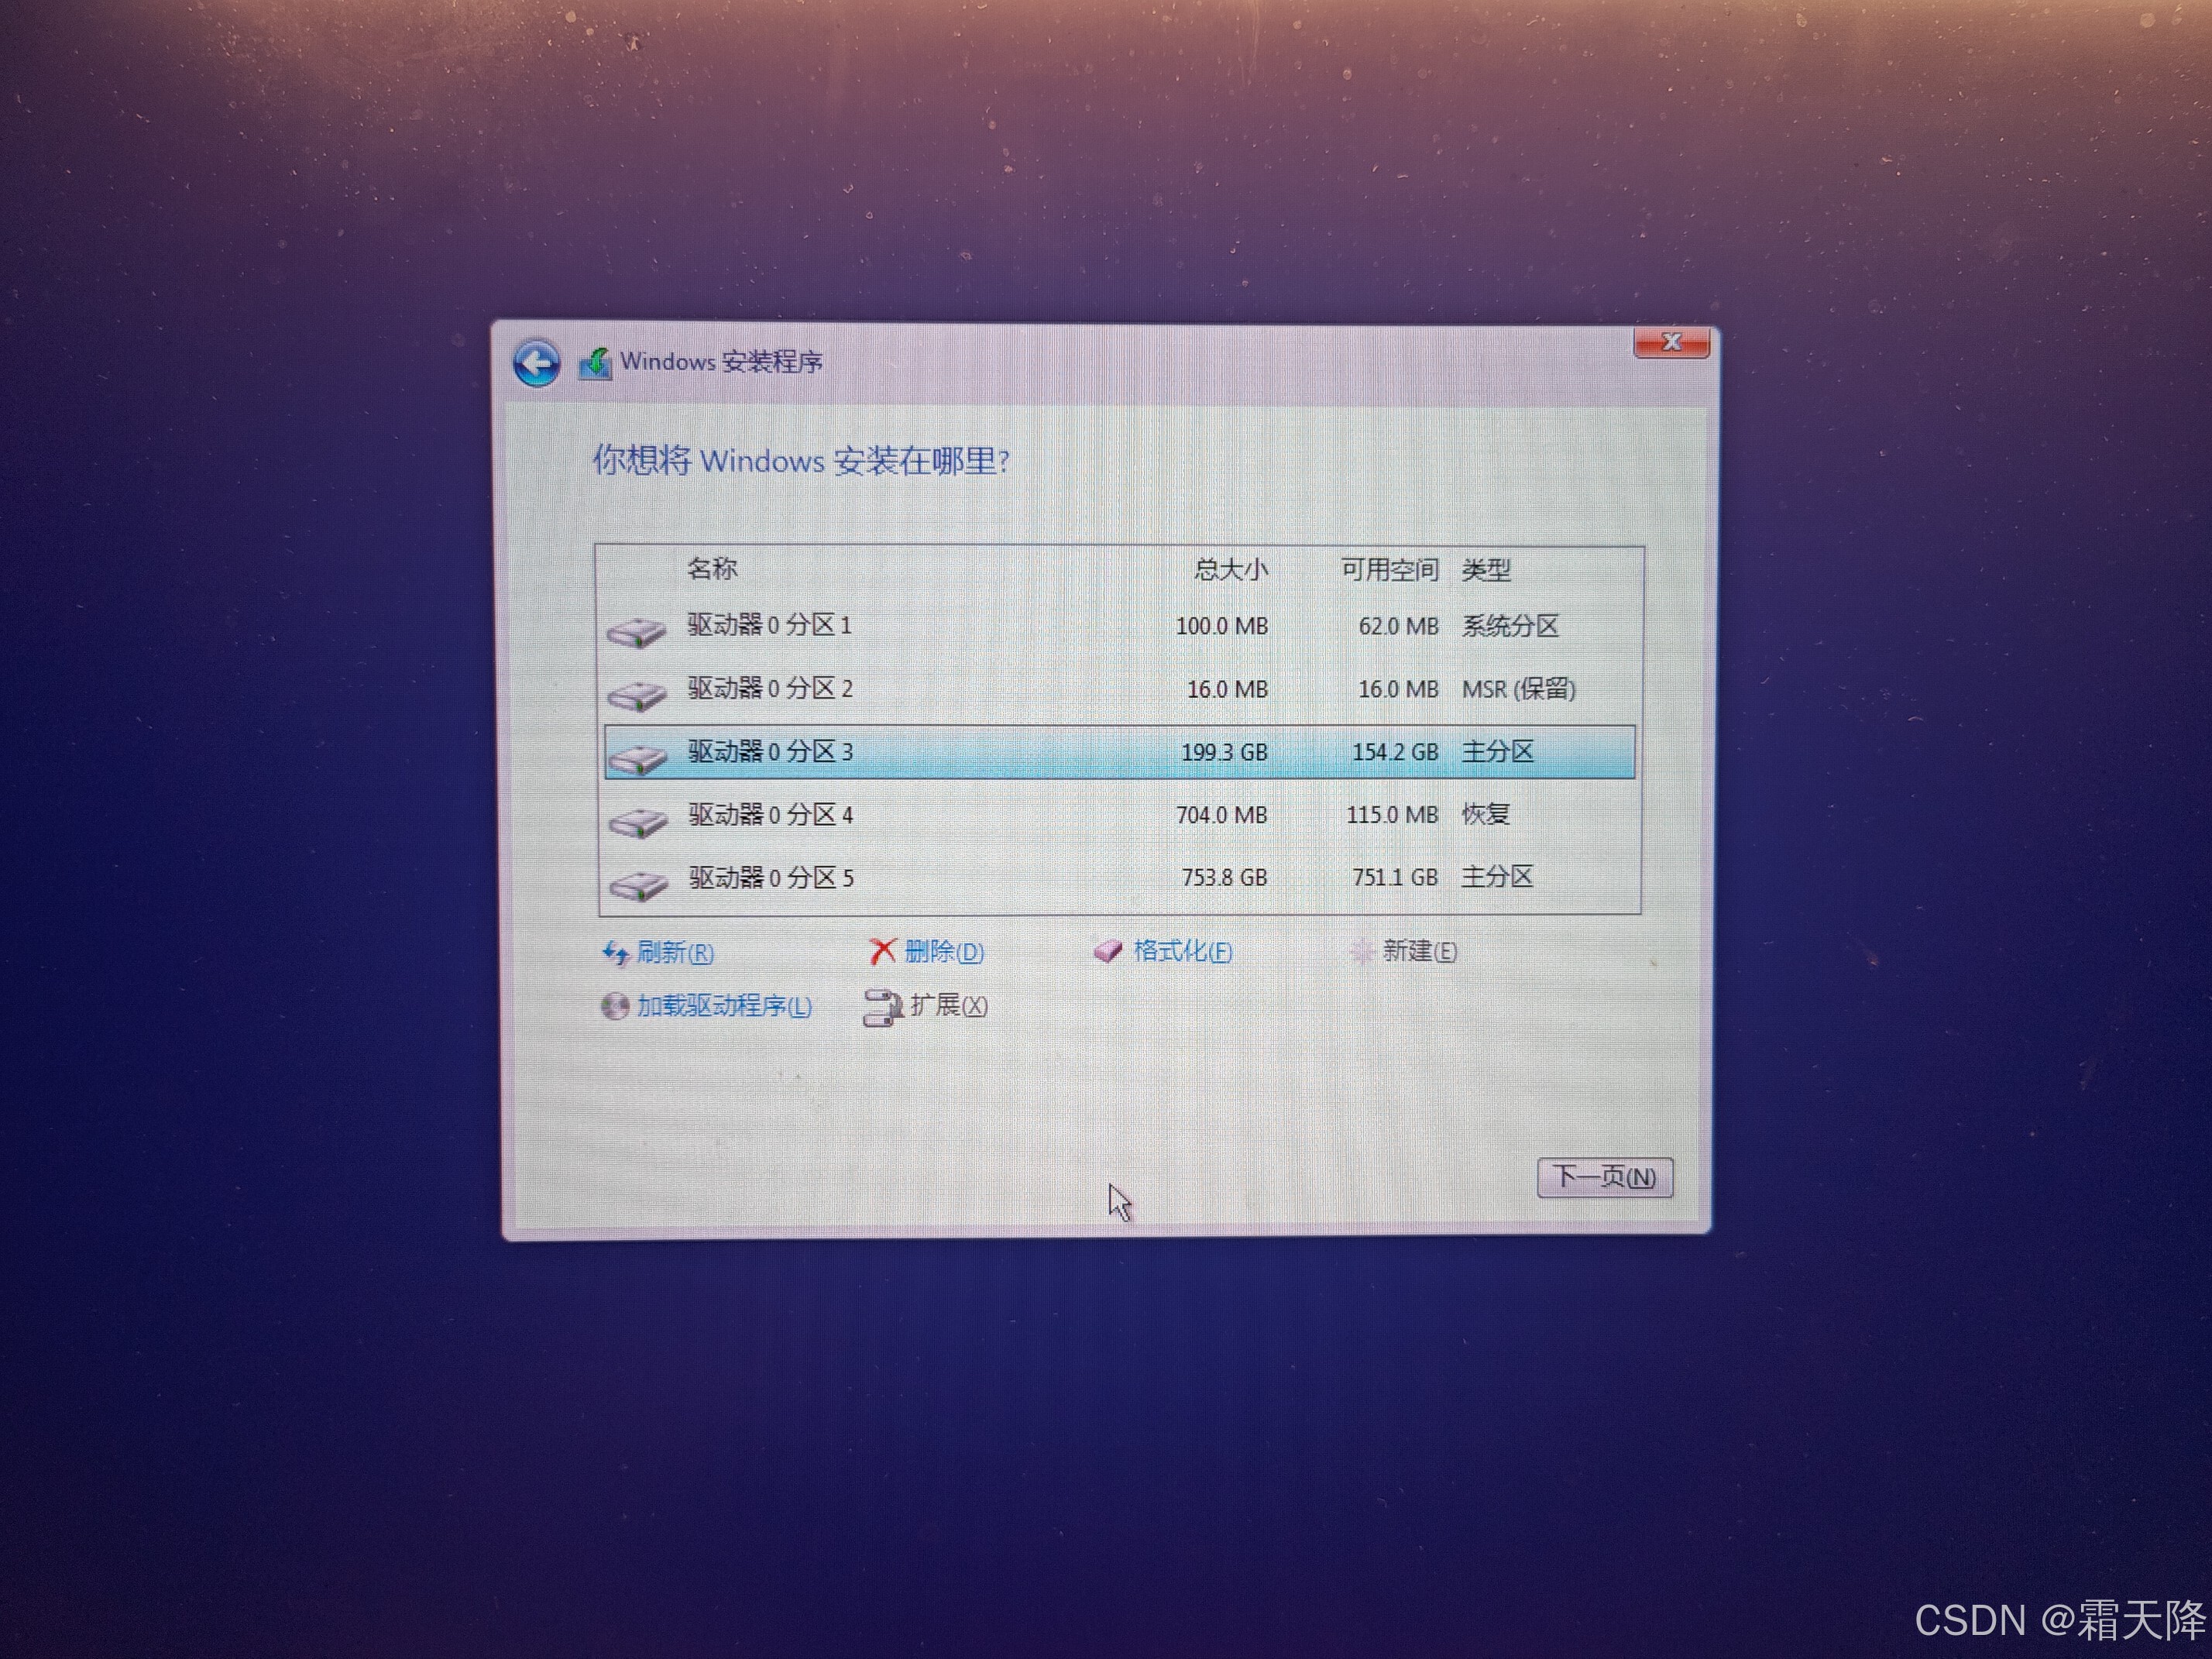Click the red X delete icon
This screenshot has height=1659, width=2212.
pos(882,951)
